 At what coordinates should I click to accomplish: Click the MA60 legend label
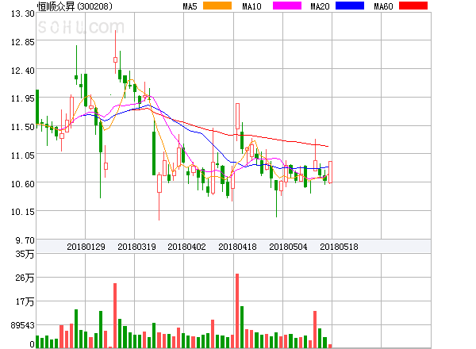click(x=383, y=6)
